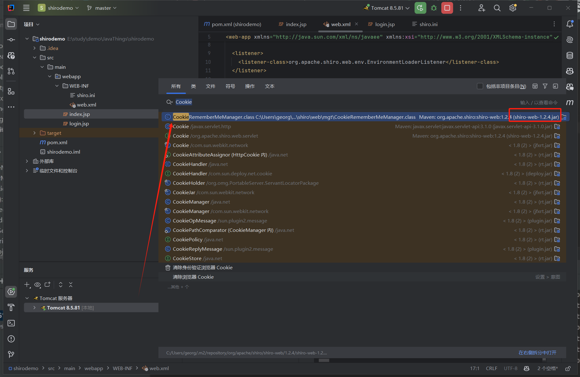580x377 pixels.
Task: Switch to the index.jsp editor tab
Action: click(x=292, y=24)
